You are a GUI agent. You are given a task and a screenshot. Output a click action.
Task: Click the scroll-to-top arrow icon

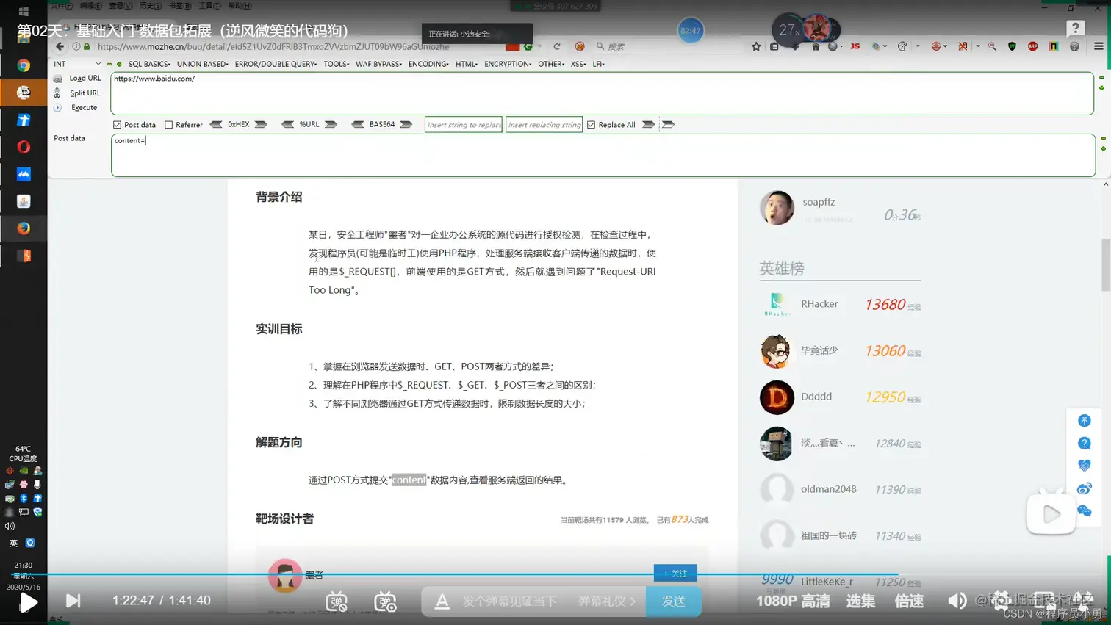tap(1084, 421)
